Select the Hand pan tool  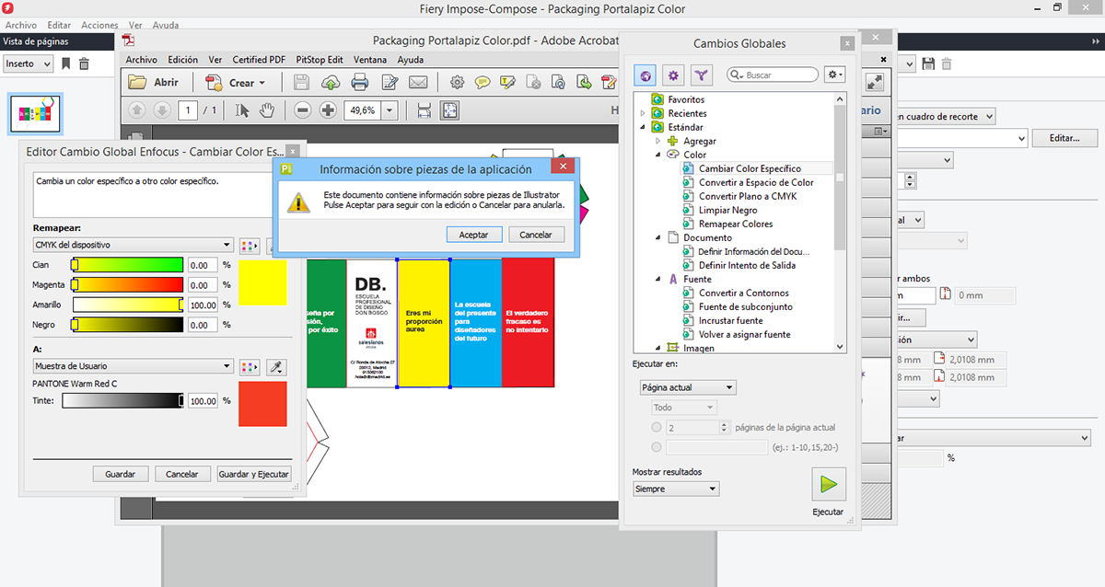(267, 110)
